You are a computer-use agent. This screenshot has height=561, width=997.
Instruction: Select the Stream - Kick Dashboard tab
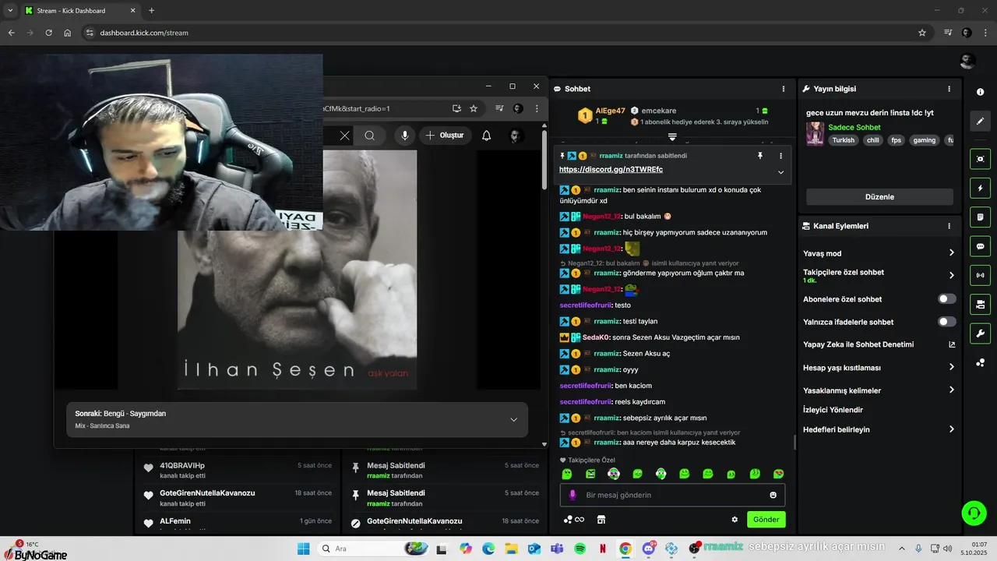[x=81, y=10]
